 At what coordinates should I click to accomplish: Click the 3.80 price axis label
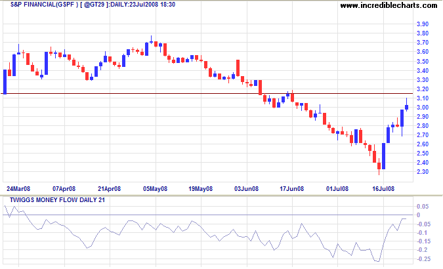click(x=423, y=33)
